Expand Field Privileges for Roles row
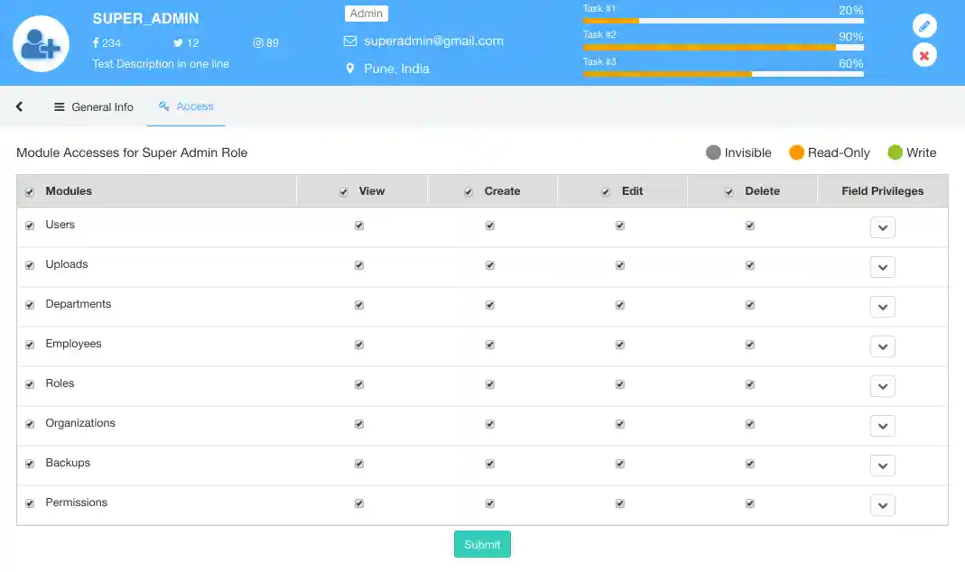 (x=882, y=386)
